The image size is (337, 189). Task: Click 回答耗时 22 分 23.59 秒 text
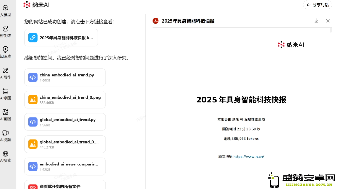241,129
